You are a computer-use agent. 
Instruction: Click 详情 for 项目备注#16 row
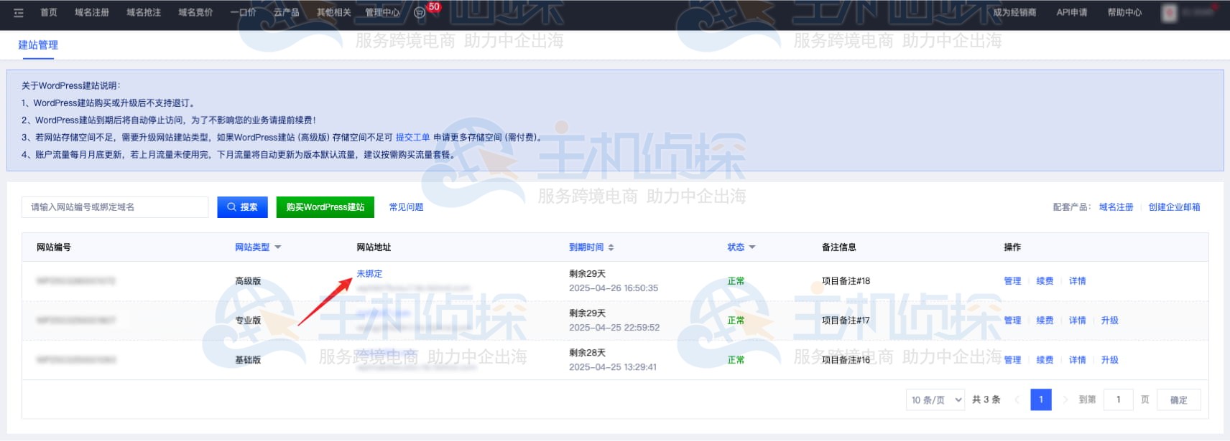(x=1077, y=360)
